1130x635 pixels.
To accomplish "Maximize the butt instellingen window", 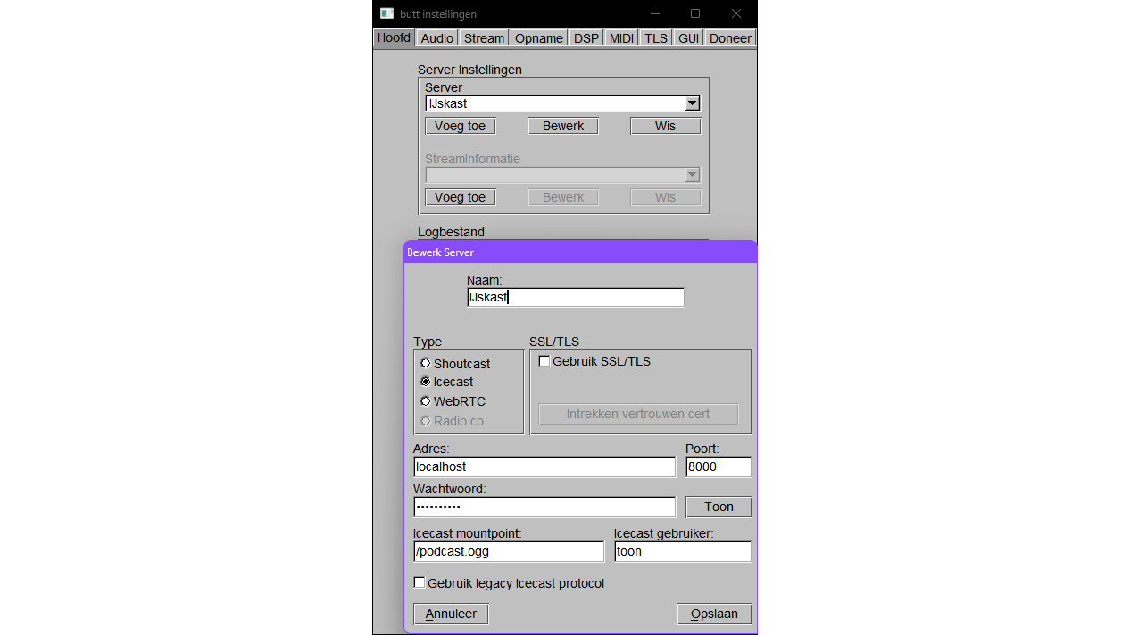I will click(695, 13).
